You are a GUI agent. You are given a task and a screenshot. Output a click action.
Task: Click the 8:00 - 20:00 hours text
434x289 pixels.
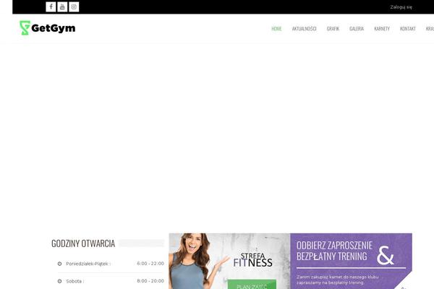[150, 281]
